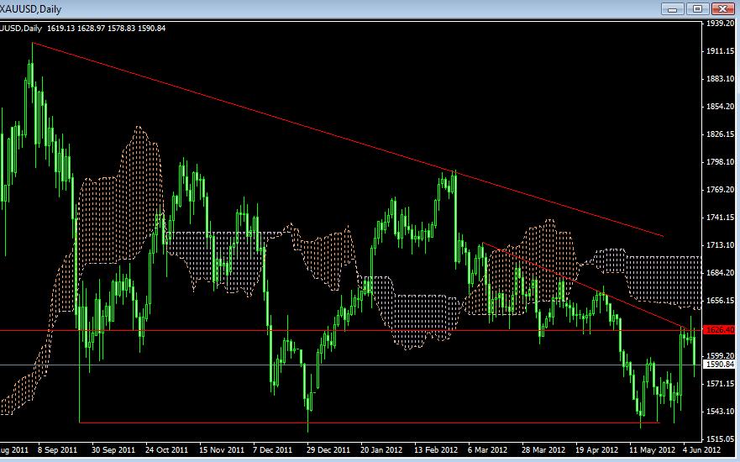Click the 1571.15 price scale value

720,384
